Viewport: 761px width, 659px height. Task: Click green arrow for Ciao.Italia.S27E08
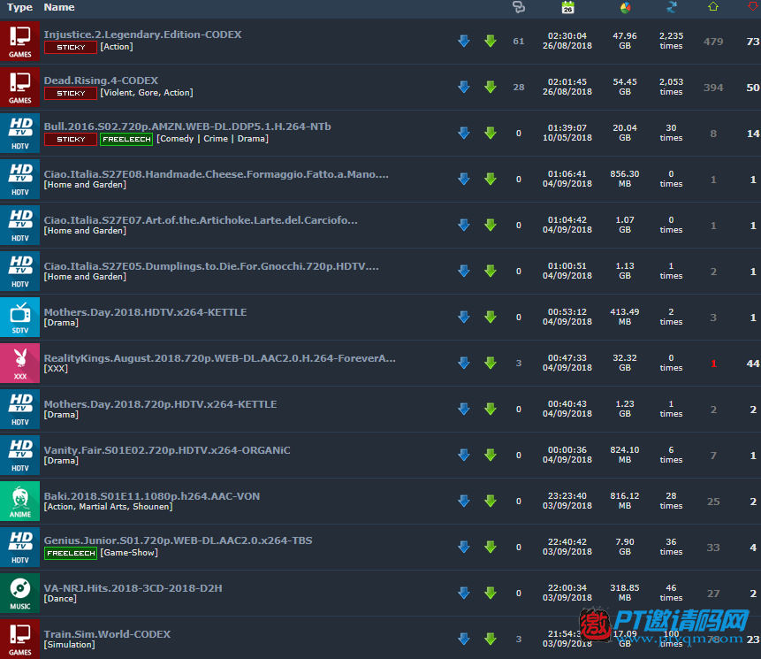point(491,180)
